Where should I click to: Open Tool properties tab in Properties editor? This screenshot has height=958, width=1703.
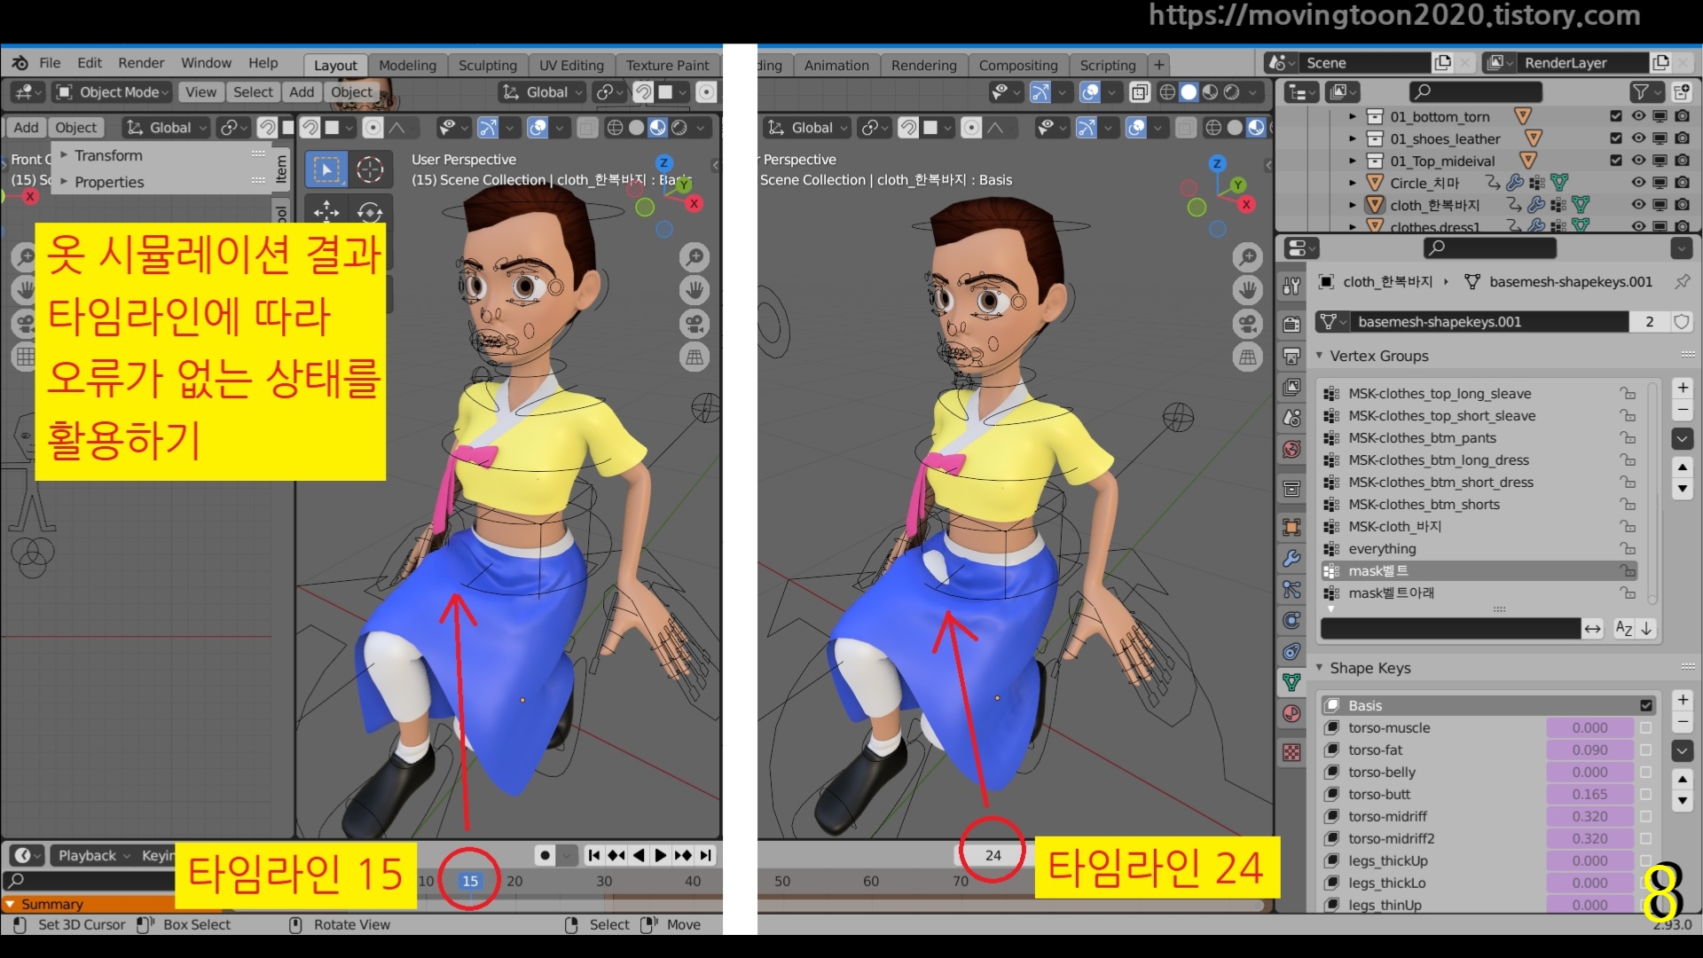click(1291, 286)
